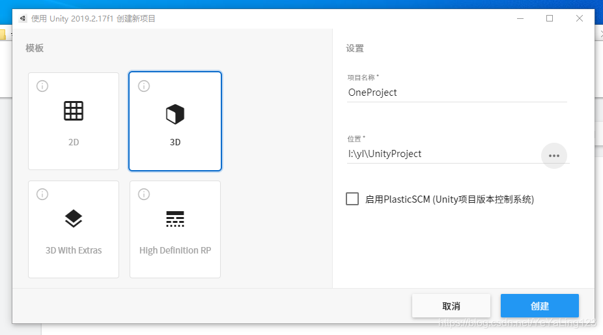Viewport: 603px width, 335px height.
Task: Choose the High Definition RP template
Action: coord(175,229)
